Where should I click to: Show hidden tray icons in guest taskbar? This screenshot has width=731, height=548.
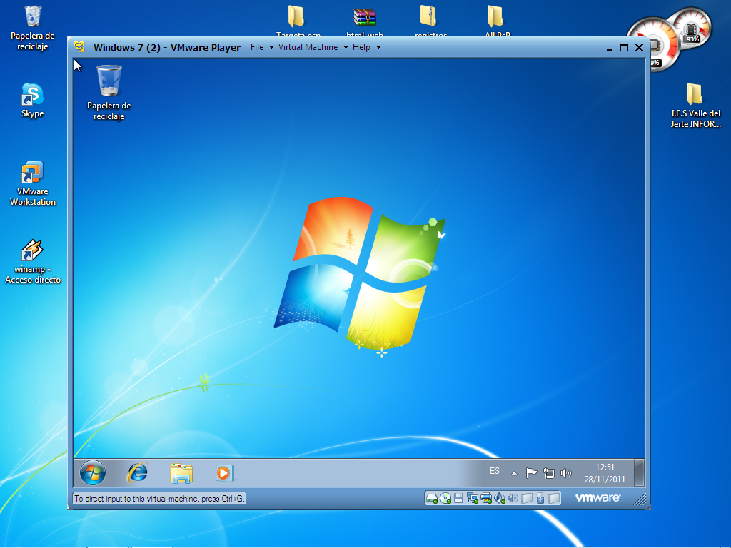[514, 472]
